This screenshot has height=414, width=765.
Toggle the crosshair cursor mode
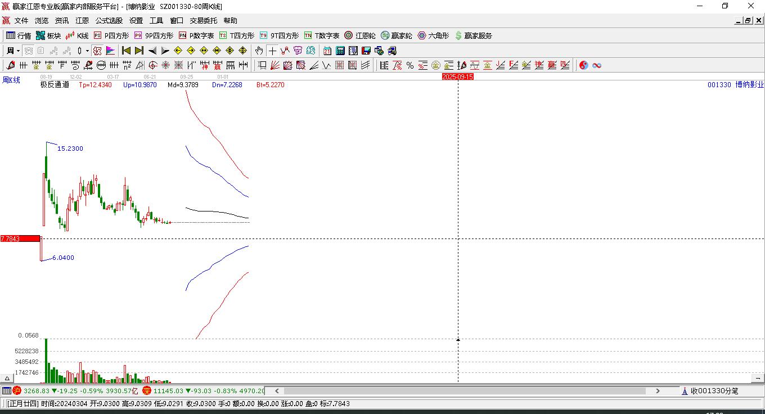point(272,51)
